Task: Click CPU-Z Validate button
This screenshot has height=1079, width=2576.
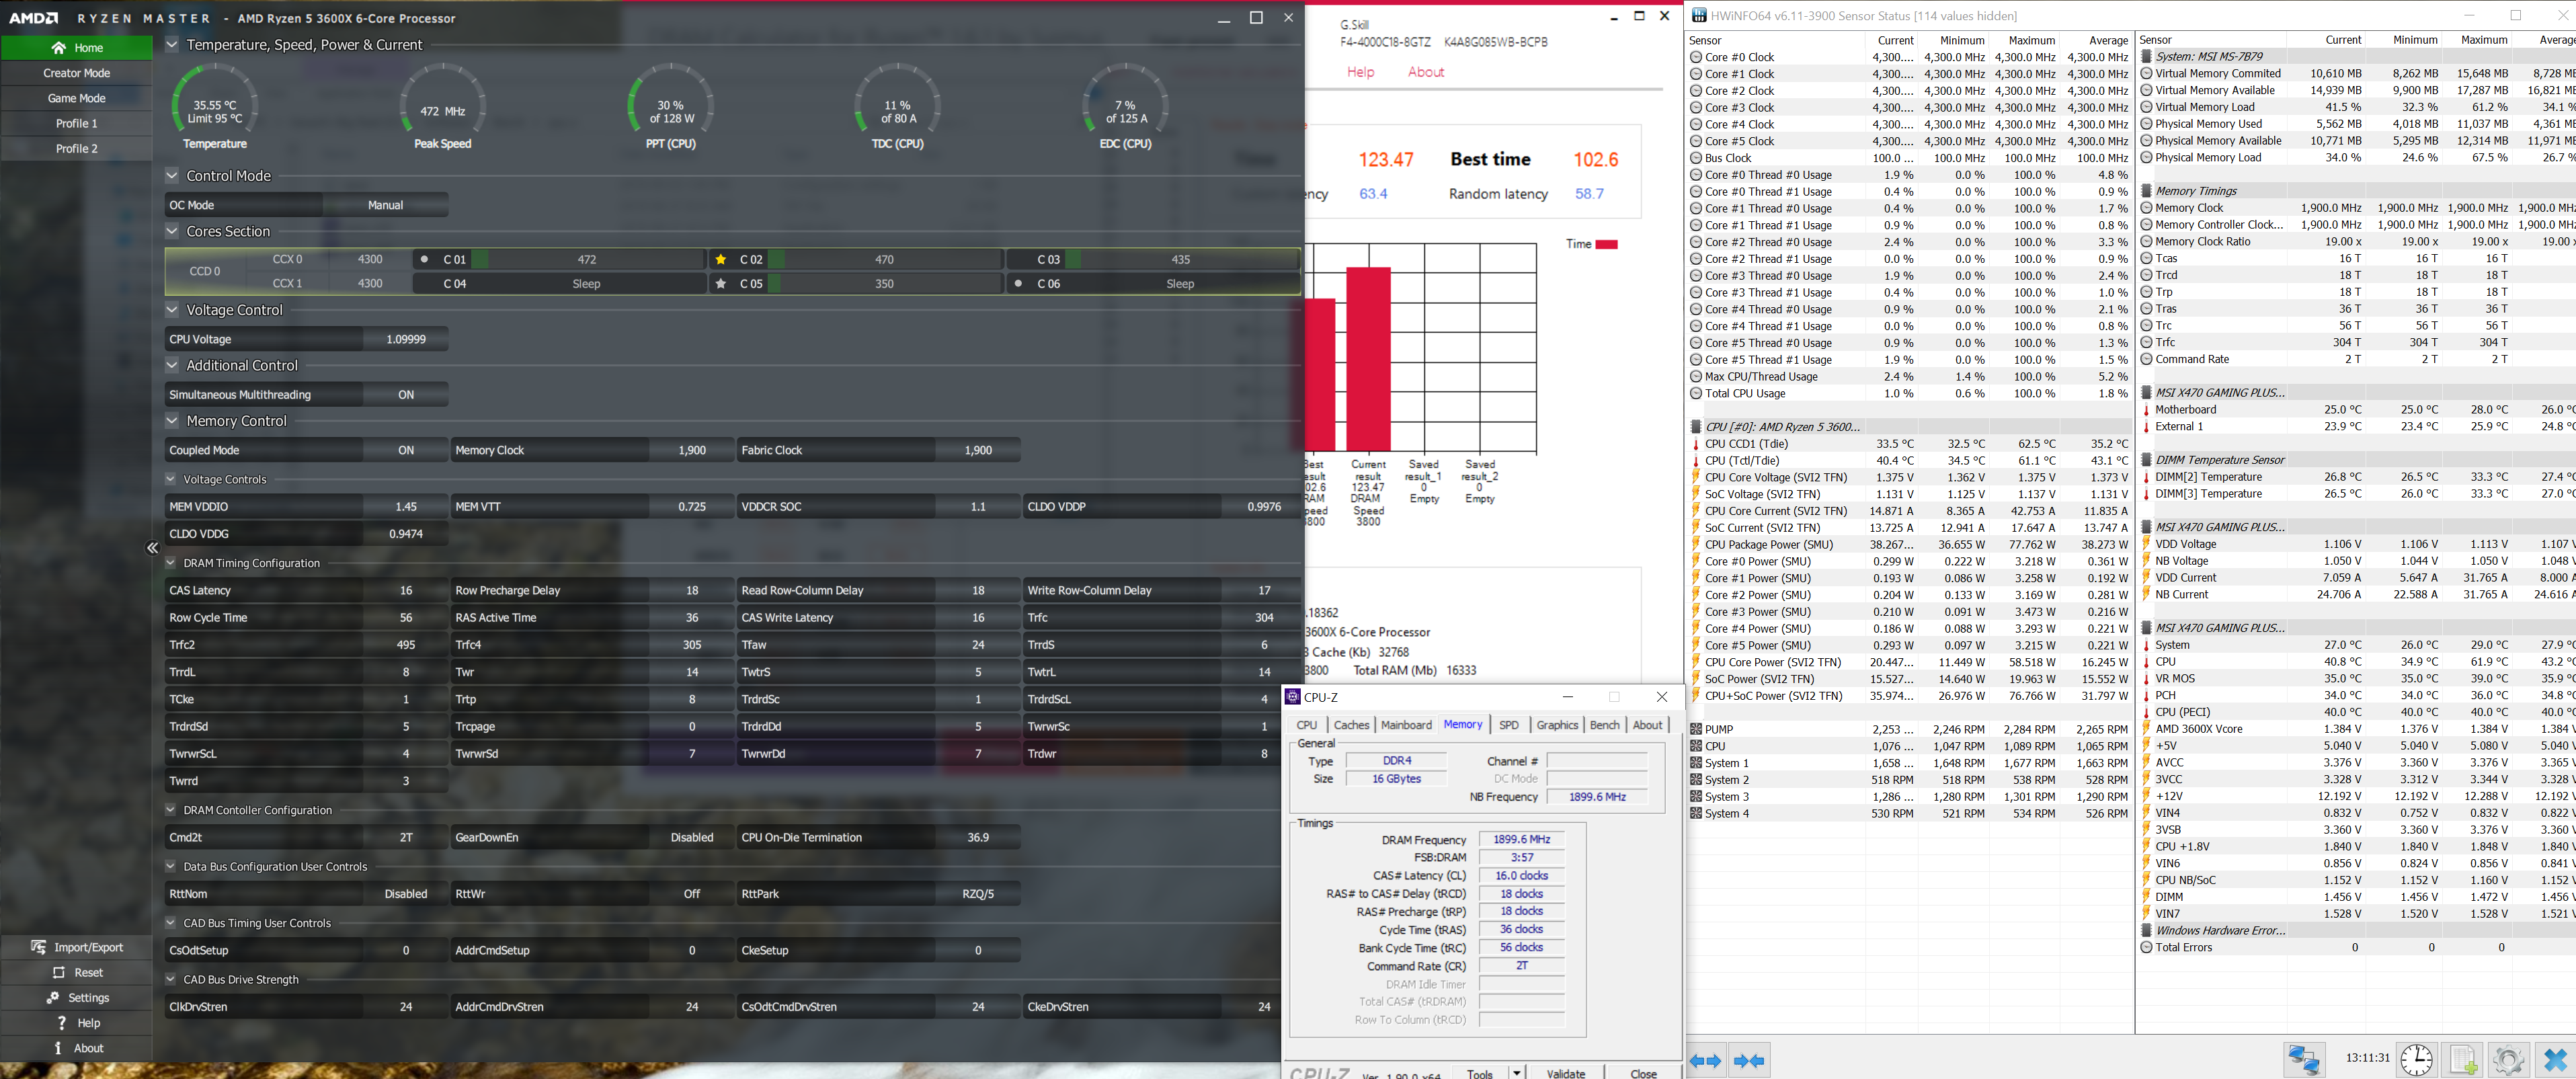Action: [1565, 1073]
